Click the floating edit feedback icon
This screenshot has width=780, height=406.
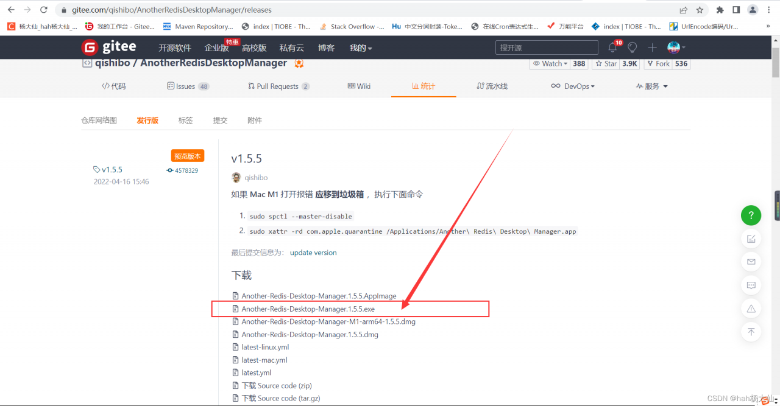coord(751,239)
